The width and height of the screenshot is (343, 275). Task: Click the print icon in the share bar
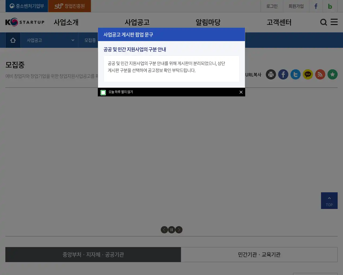(271, 74)
